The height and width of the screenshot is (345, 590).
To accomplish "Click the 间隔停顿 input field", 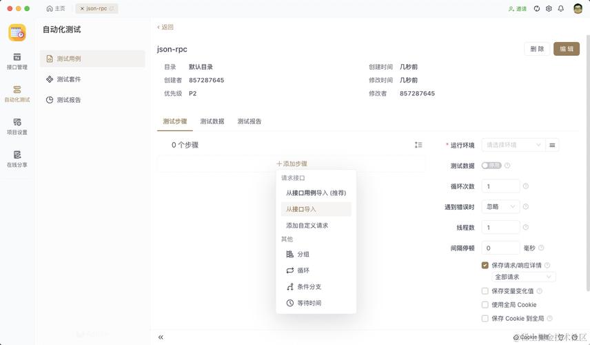I will pos(500,248).
